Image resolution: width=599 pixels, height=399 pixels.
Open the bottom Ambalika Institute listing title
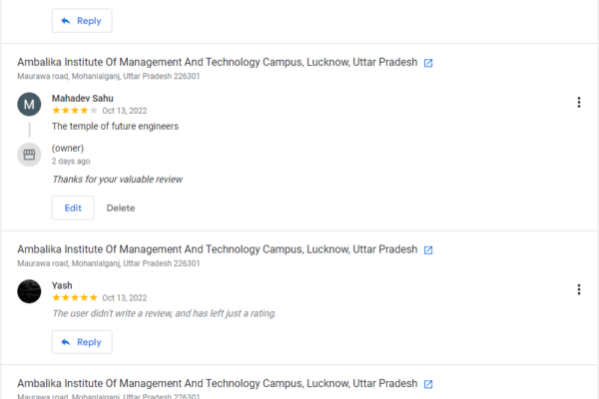218,383
